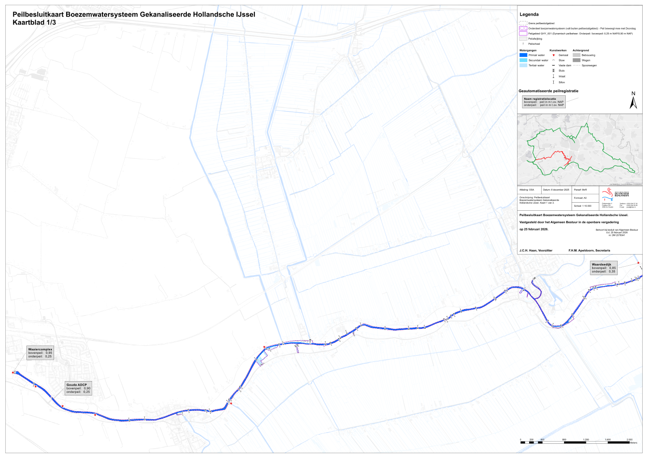Click the Sluis symbol in the legend
Screen dimensions: 648x459
click(x=553, y=71)
